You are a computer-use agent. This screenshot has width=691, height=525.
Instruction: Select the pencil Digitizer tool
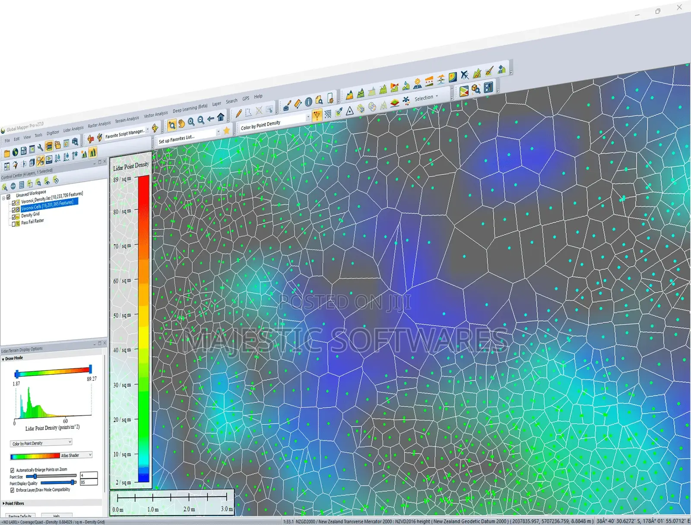(238, 114)
